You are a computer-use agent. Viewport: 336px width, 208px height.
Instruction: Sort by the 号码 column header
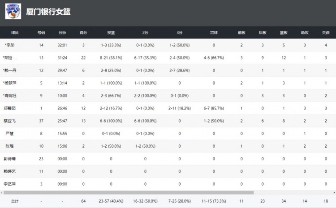pos(41,33)
